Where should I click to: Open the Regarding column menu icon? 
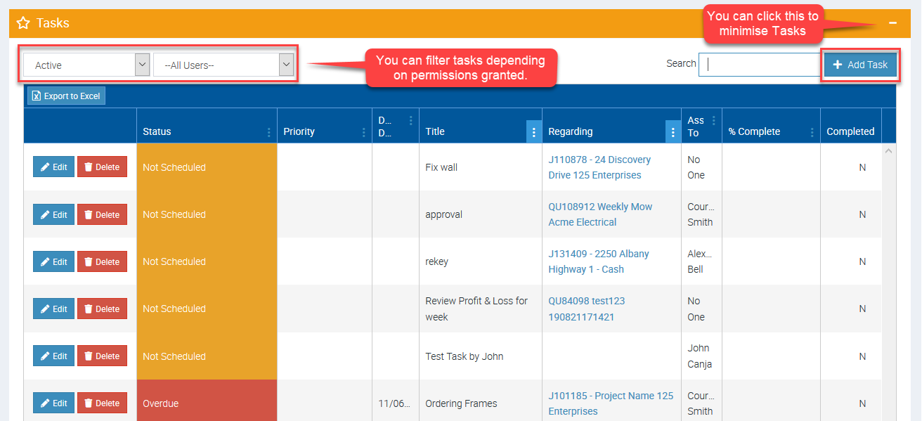point(673,131)
